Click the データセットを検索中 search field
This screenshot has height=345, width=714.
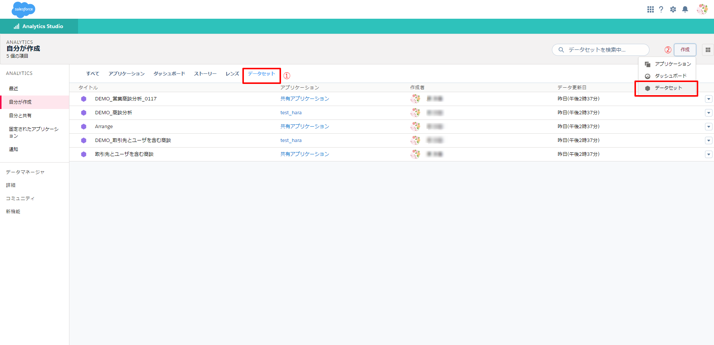click(600, 50)
